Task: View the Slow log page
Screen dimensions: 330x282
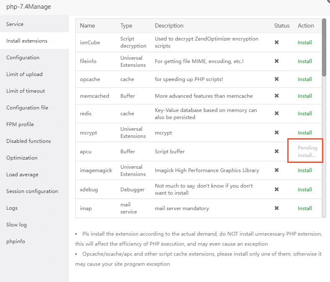Action: coord(16,225)
